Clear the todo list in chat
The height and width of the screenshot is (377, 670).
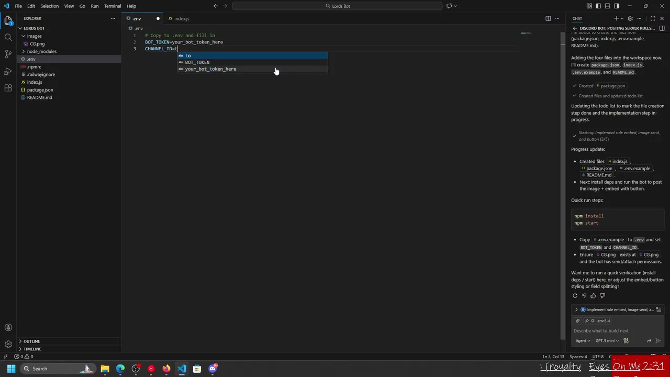pyautogui.click(x=658, y=309)
